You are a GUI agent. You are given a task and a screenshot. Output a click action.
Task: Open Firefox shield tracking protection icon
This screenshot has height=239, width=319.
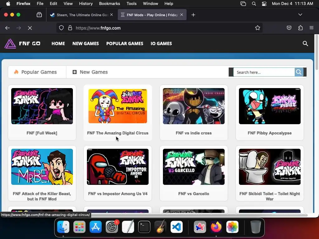click(61, 28)
